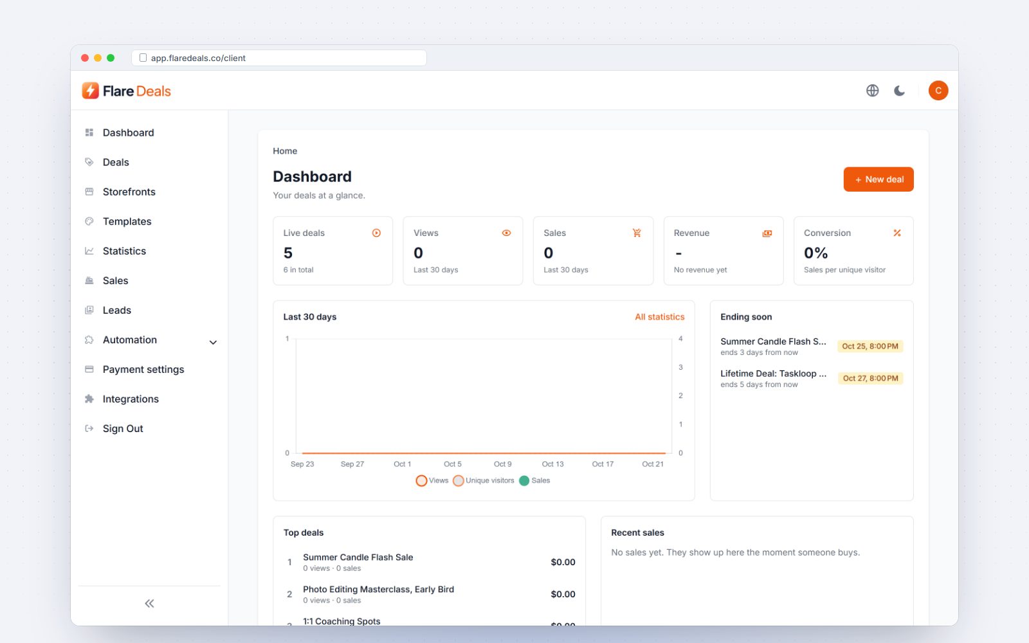Click the Storefronts shop icon
1029x643 pixels.
[89, 192]
